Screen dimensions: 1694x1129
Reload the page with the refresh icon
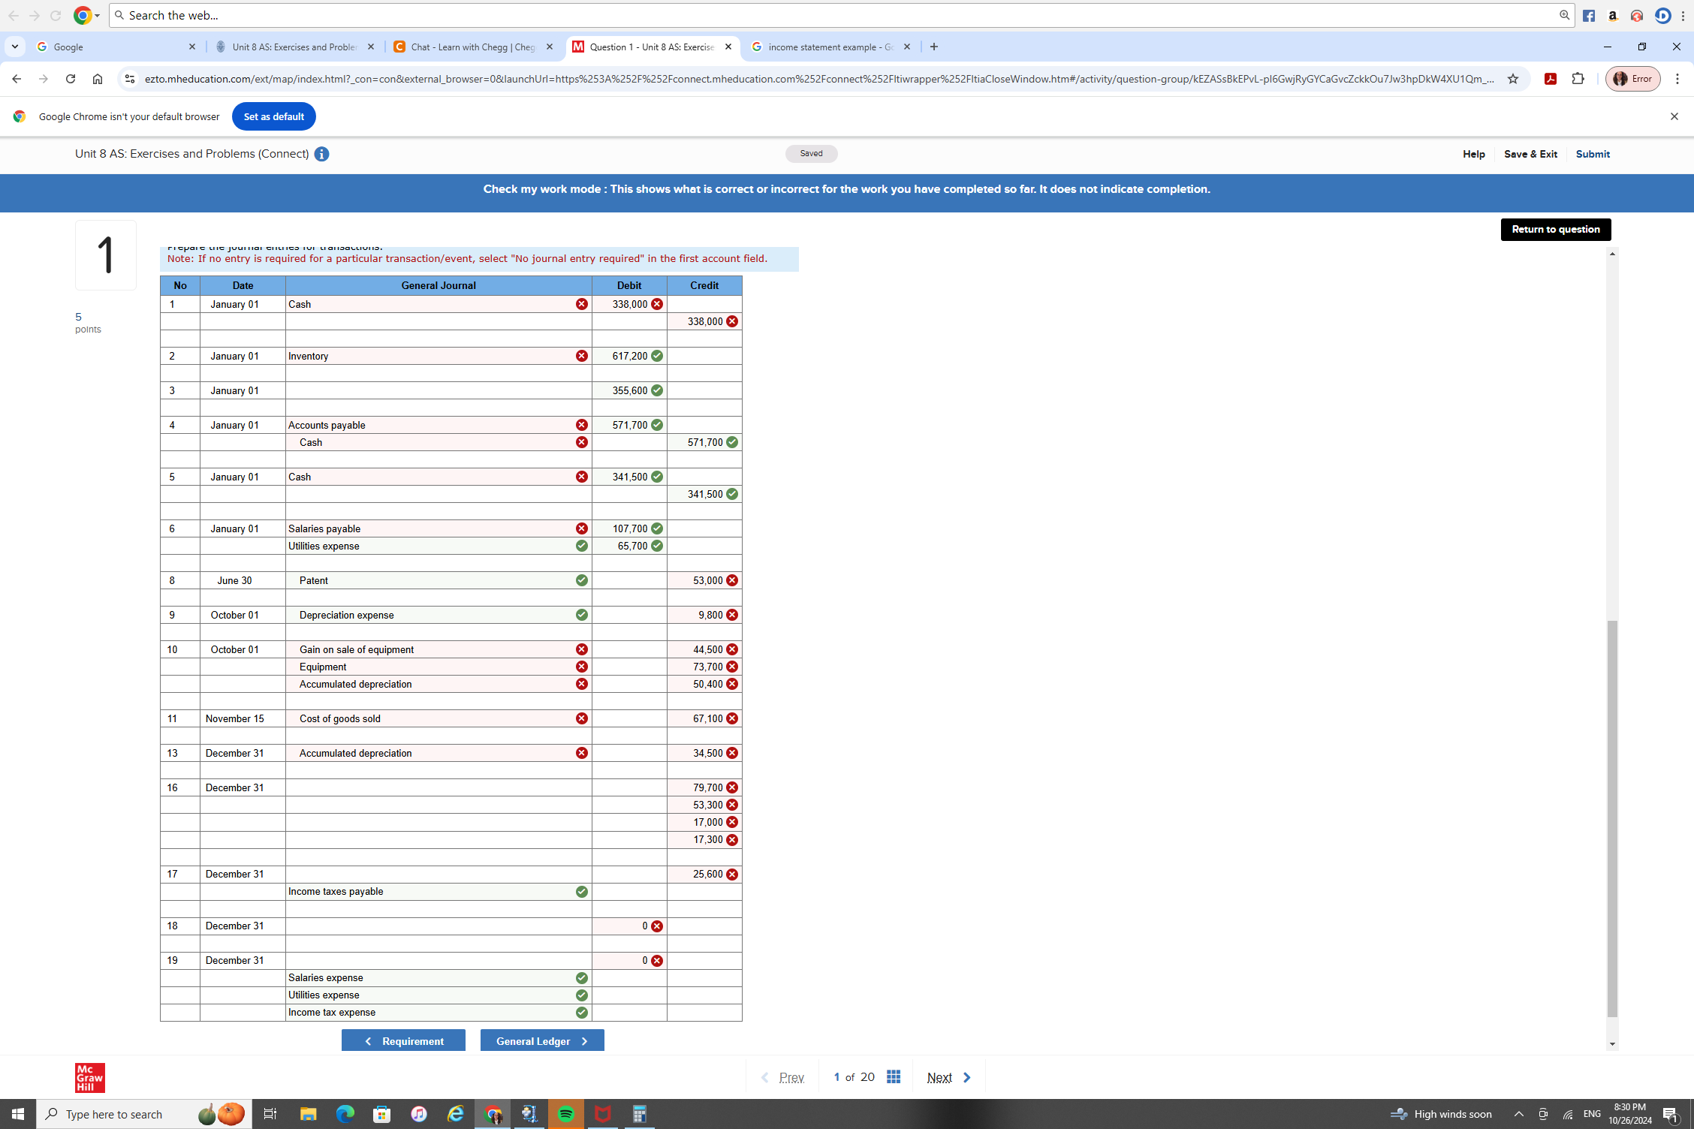point(71,79)
